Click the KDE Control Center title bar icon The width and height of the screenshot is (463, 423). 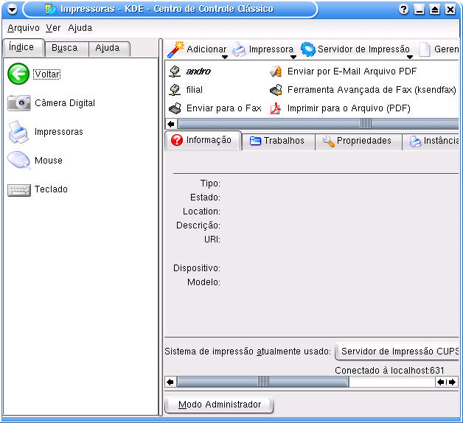(x=50, y=9)
